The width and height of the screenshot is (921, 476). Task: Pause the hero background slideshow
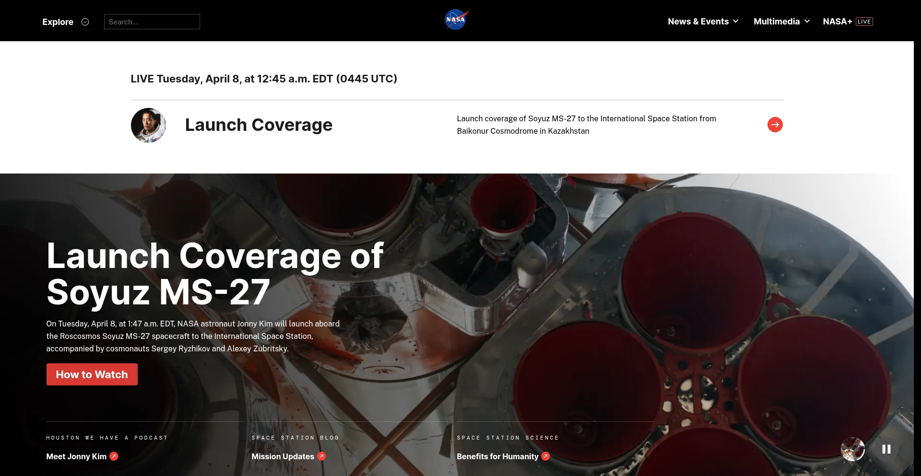coord(886,449)
